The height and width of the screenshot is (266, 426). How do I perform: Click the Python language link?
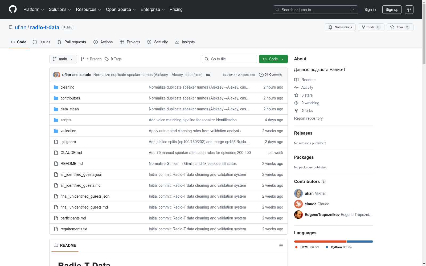(339, 247)
